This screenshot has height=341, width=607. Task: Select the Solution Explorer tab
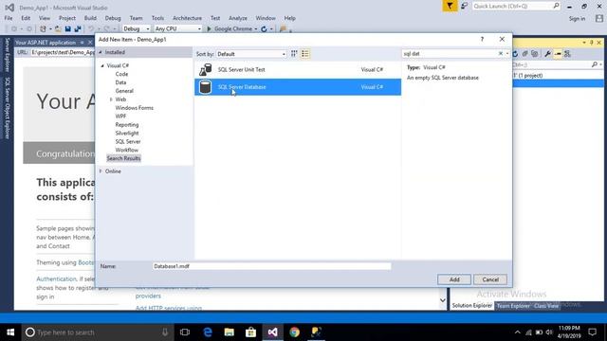[472, 306]
